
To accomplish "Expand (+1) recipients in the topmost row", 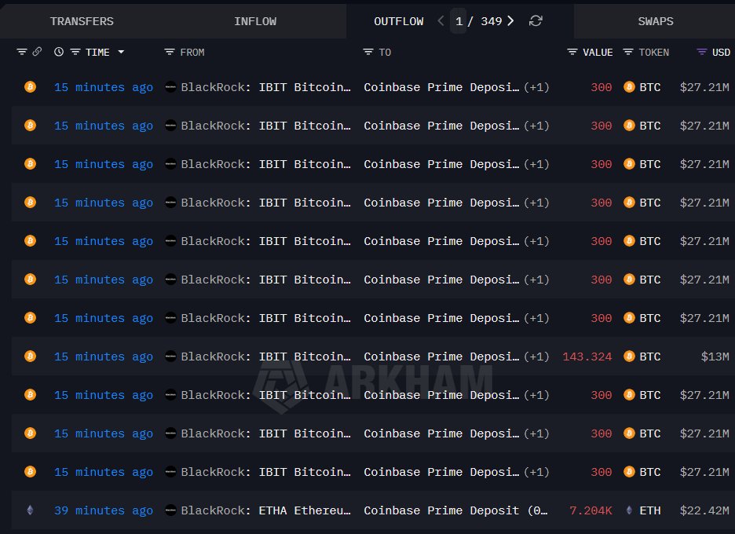I will (536, 87).
